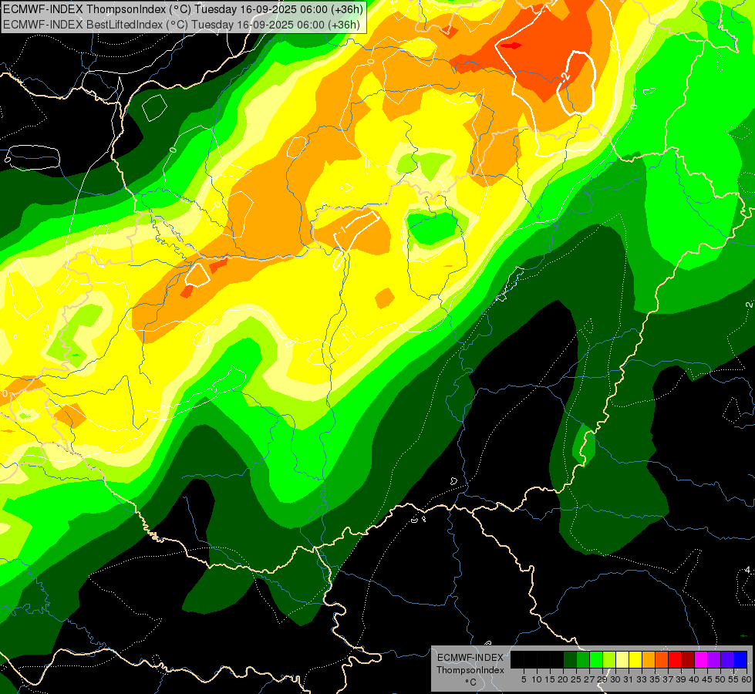Viewport: 755px width, 694px height.
Task: Select the pale yellow 30–31 legend swatch
Action: coord(622,659)
